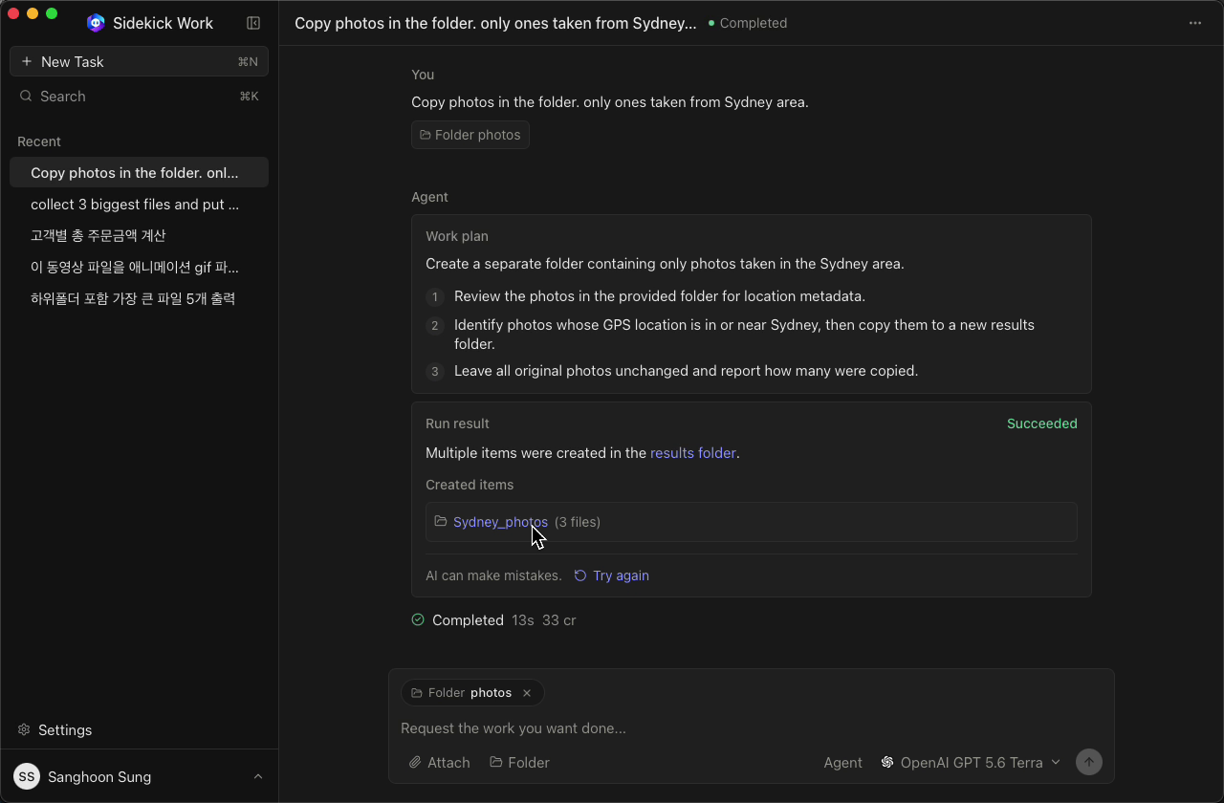Collapse the sidebar panel icon
1224x803 pixels.
tap(253, 23)
